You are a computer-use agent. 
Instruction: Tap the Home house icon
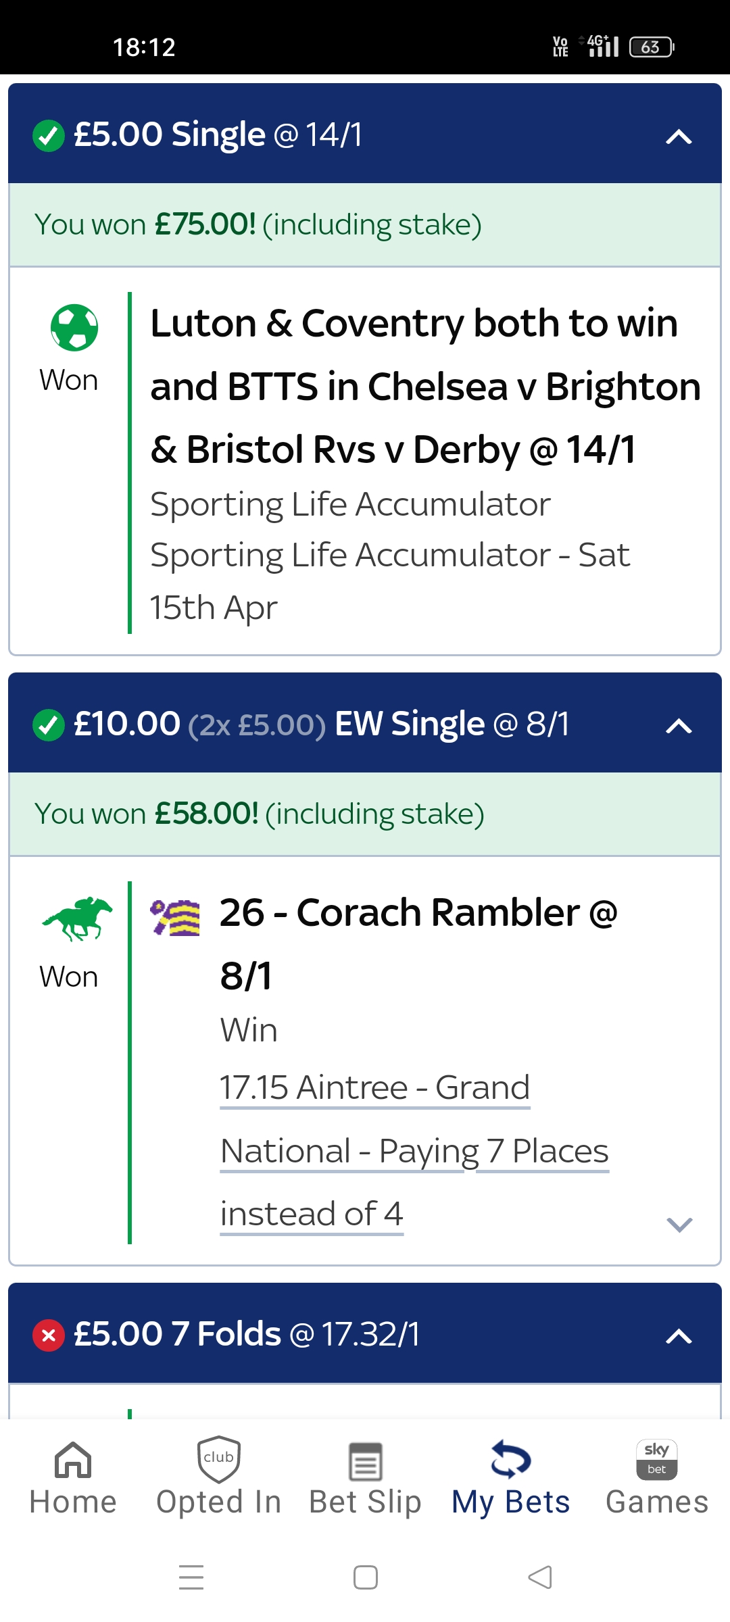pos(73,1460)
